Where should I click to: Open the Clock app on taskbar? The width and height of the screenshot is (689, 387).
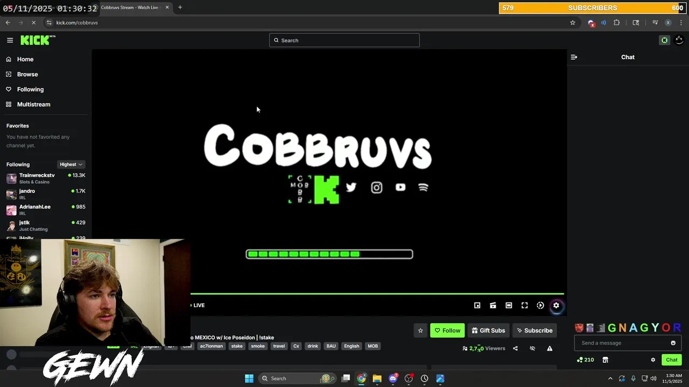tap(425, 378)
